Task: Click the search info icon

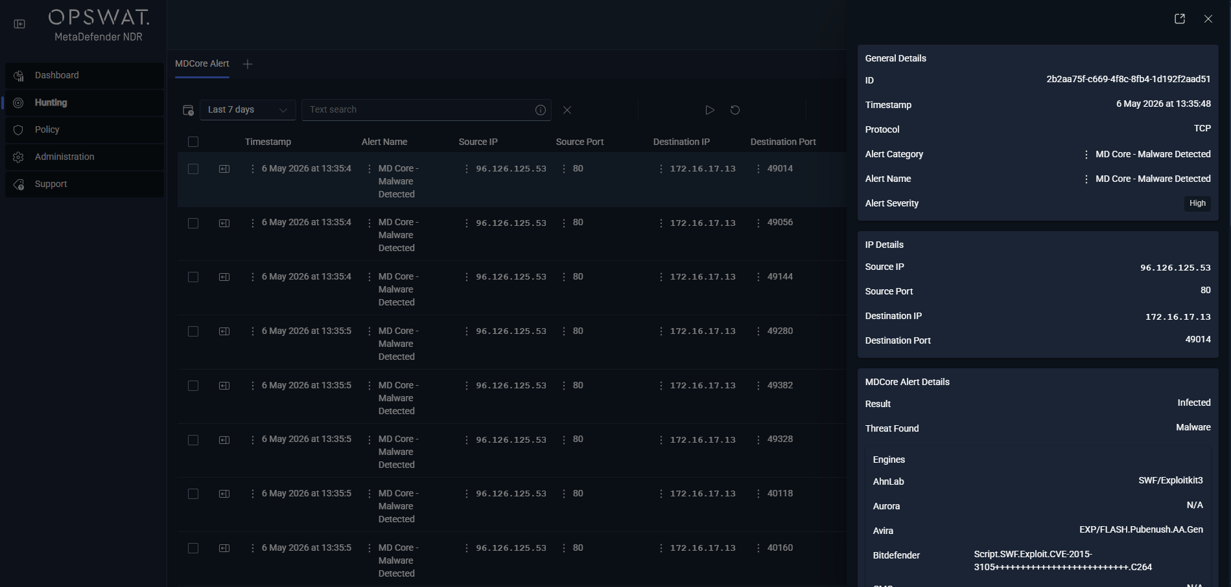Action: [x=541, y=110]
